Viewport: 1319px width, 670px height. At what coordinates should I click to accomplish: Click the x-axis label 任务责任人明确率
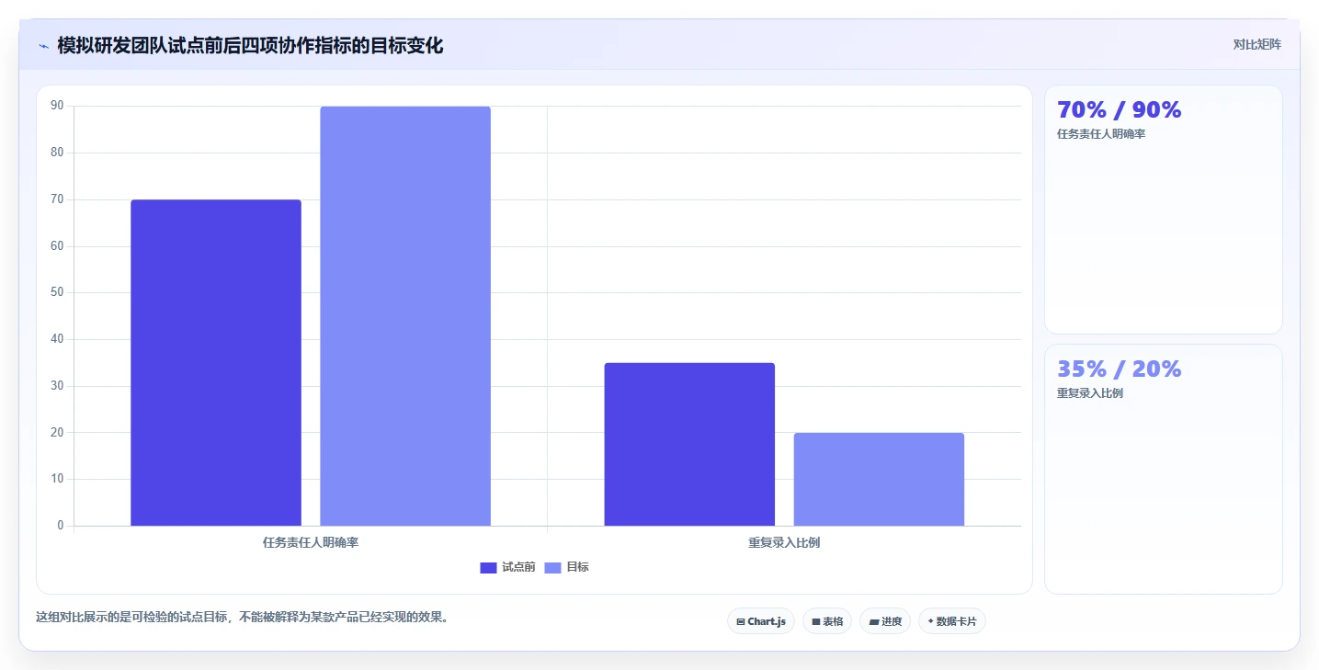(311, 543)
